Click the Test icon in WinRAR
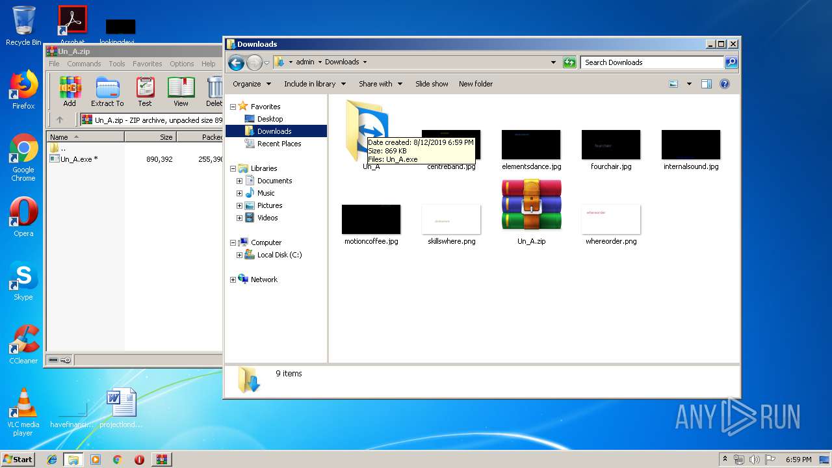Screen dimensions: 832x468 tap(145, 92)
